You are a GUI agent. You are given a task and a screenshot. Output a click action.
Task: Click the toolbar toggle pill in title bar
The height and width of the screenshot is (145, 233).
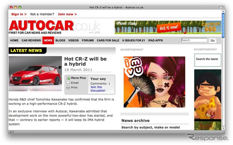tap(221, 7)
